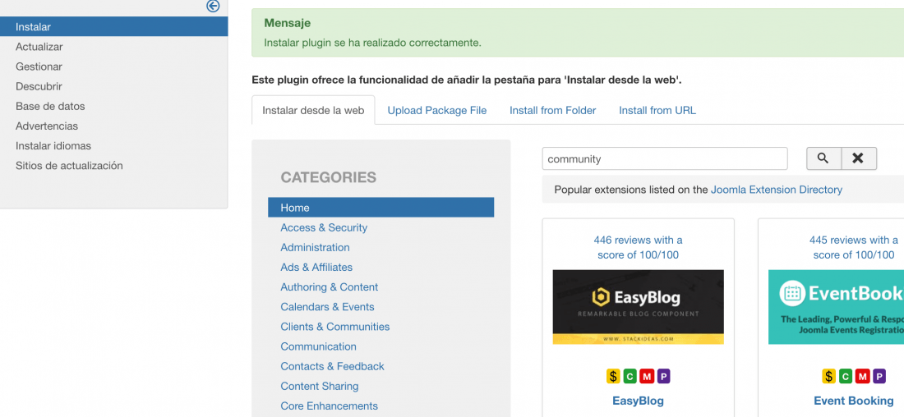This screenshot has height=417, width=904.
Task: Open the 445 reviews score link
Action: click(x=854, y=247)
